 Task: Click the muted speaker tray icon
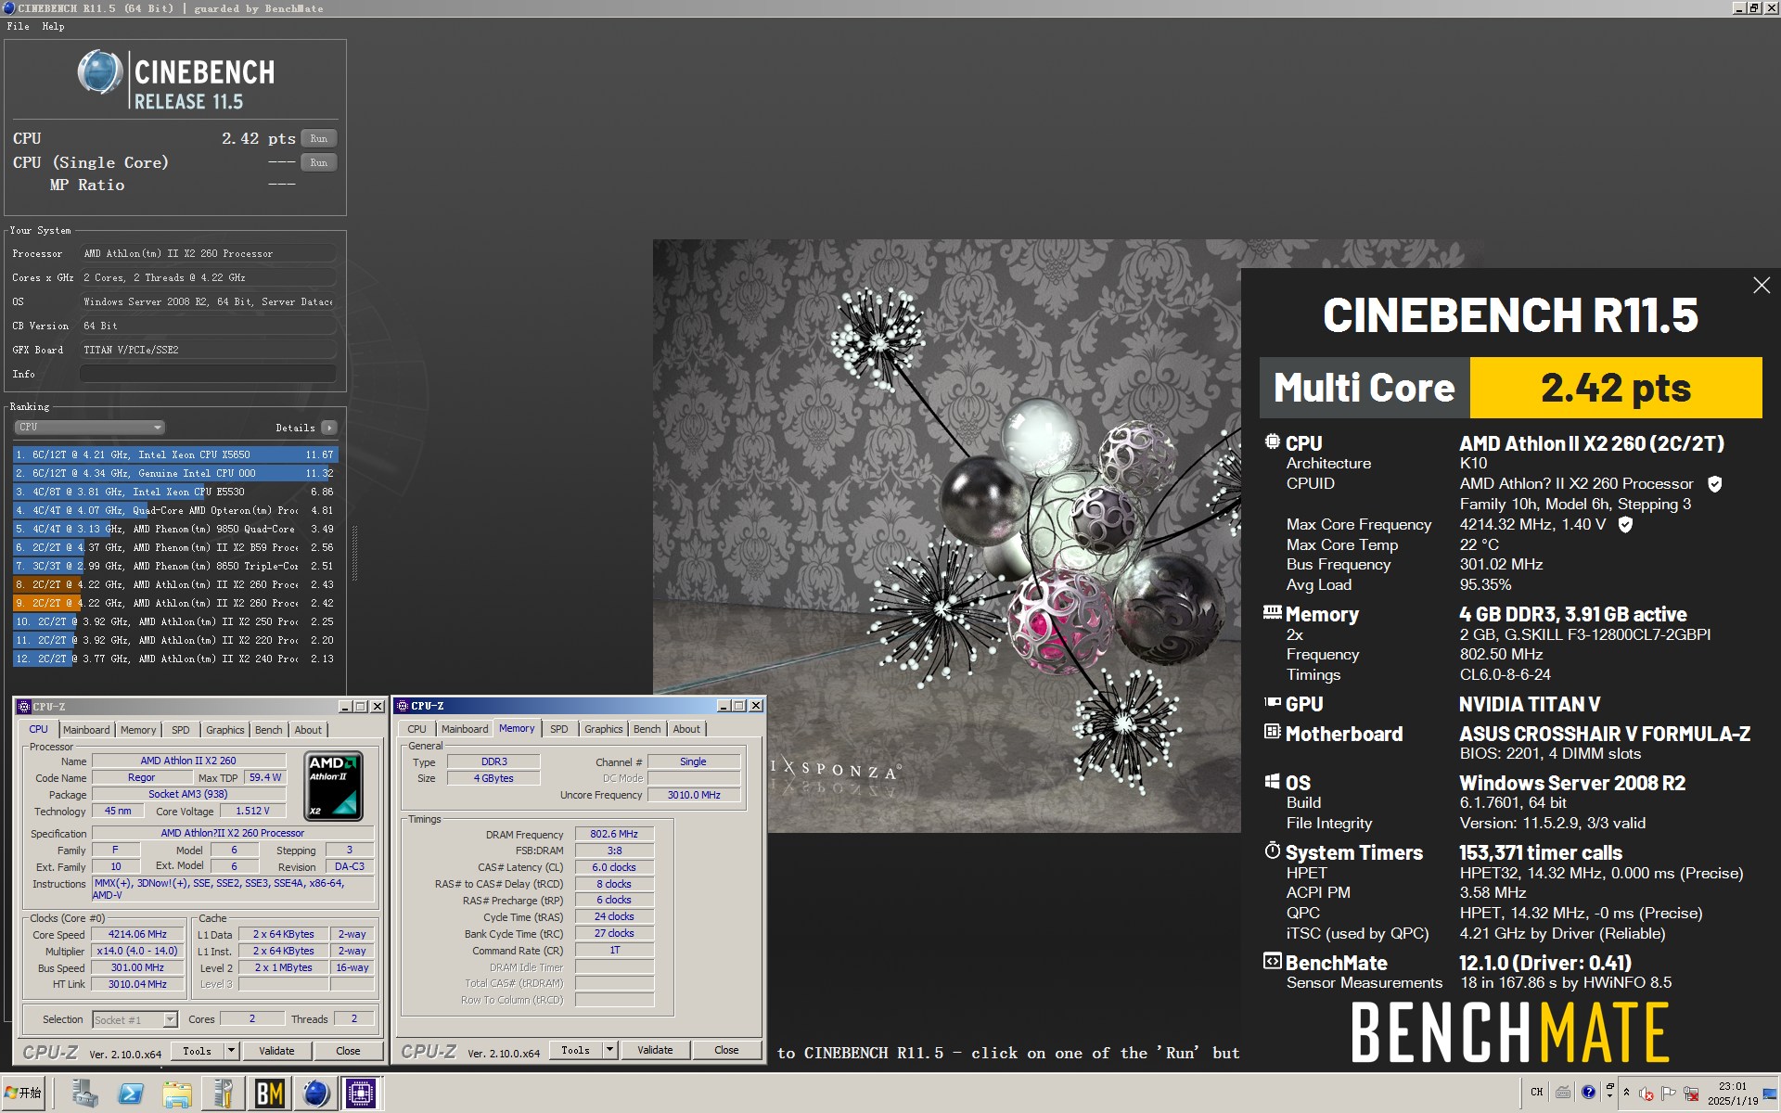click(x=1646, y=1094)
